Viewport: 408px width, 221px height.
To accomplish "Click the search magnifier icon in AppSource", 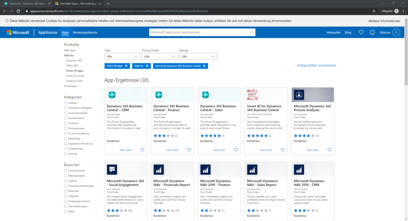I will point(251,32).
